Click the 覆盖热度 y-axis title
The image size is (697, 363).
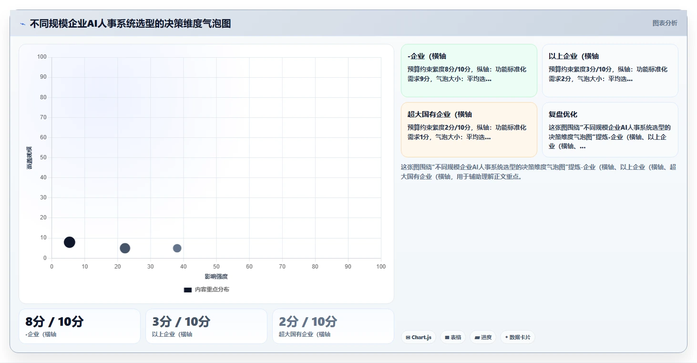click(x=29, y=157)
